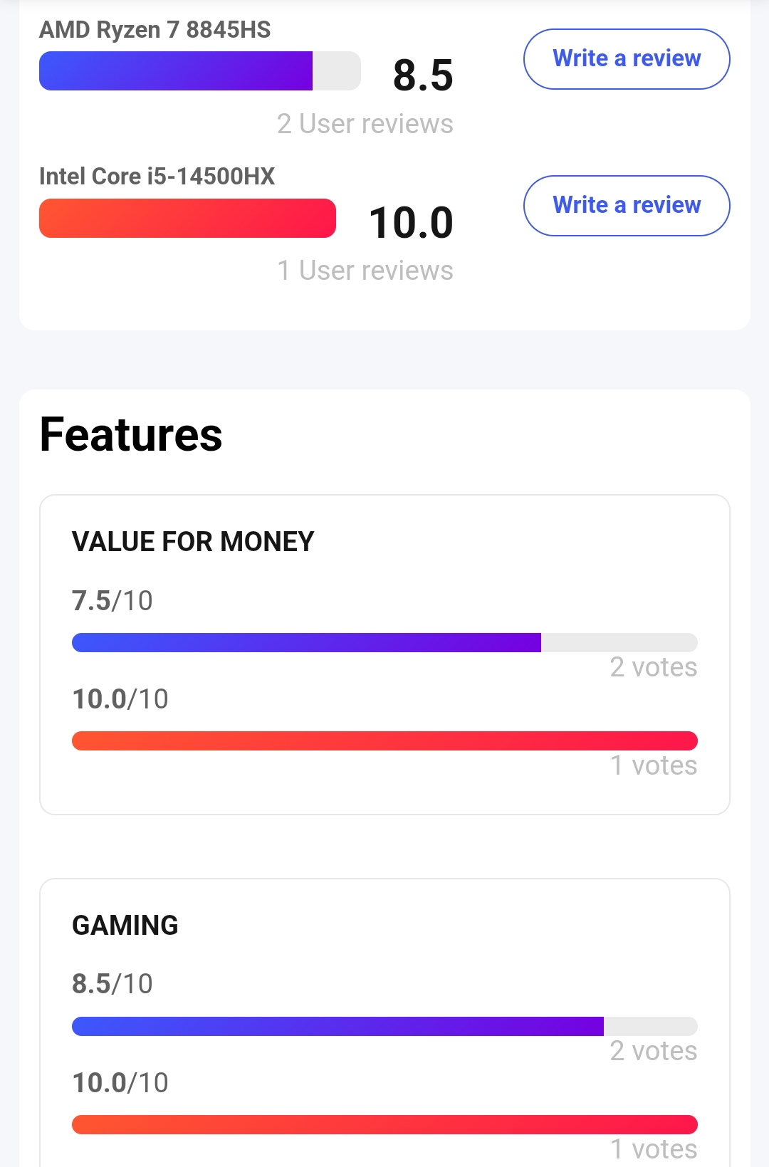Click the red Value for Money 10.0 bar
769x1167 pixels.
click(384, 741)
